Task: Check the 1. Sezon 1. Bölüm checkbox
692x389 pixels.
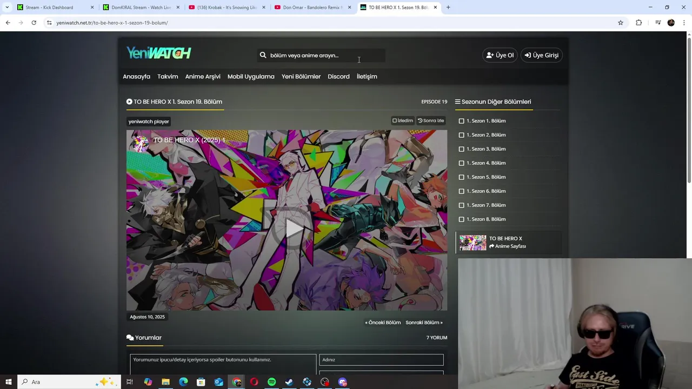Action: (x=461, y=121)
